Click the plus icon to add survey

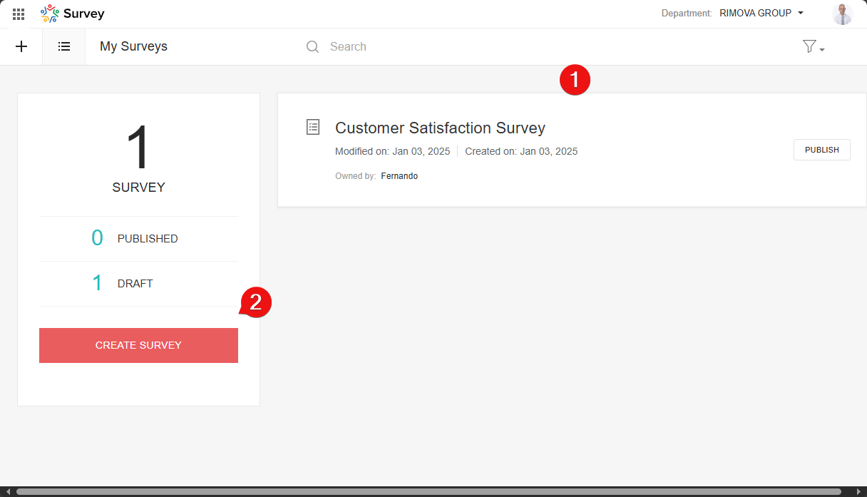tap(21, 46)
